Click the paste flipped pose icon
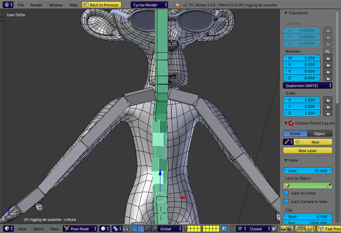Image resolution: width=341 pixels, height=233 pixels. tap(312, 229)
